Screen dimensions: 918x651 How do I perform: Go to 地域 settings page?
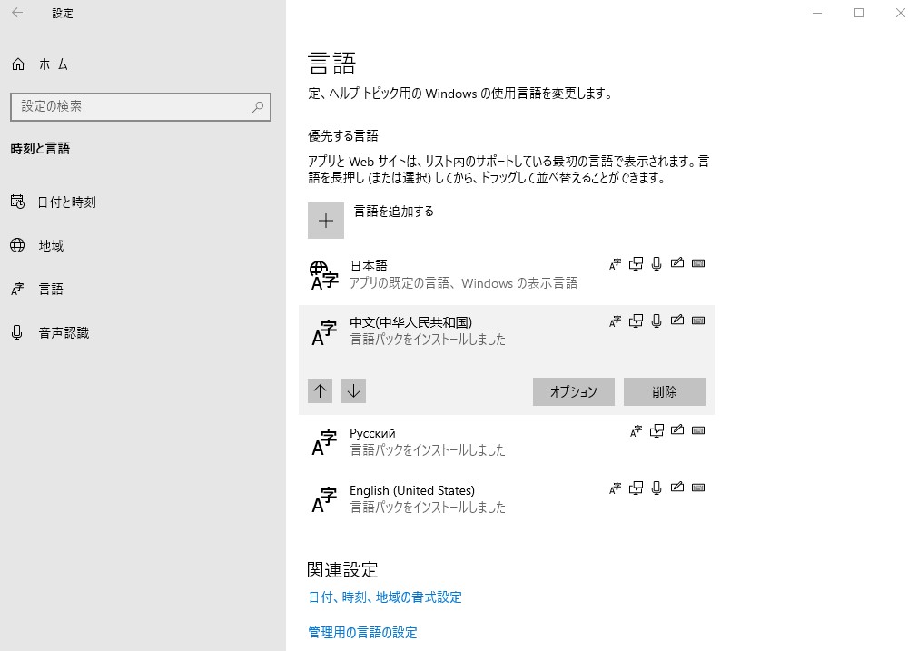[51, 246]
